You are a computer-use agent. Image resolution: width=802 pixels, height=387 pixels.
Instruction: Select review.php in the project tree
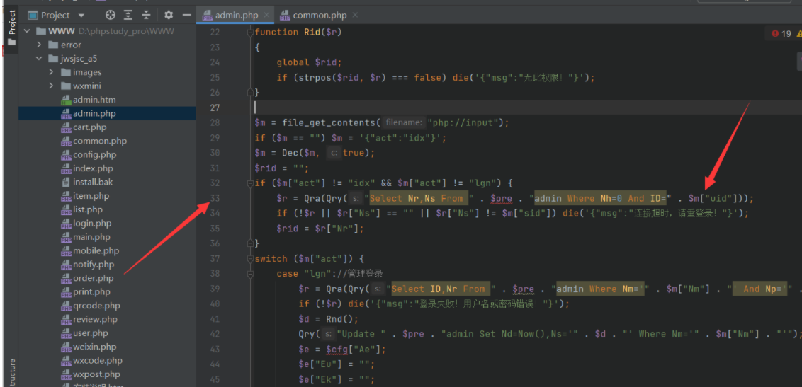pos(95,320)
